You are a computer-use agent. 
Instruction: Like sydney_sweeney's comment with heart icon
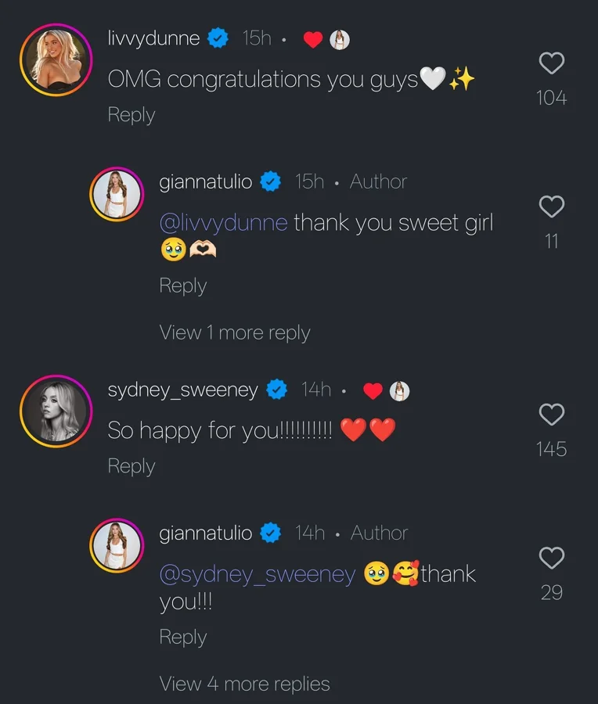coord(552,415)
